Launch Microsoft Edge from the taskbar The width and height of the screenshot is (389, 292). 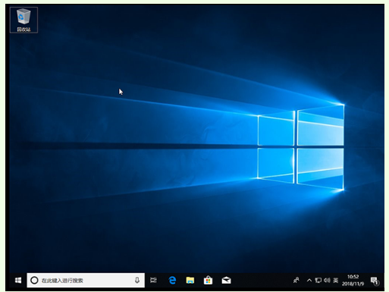pos(172,280)
